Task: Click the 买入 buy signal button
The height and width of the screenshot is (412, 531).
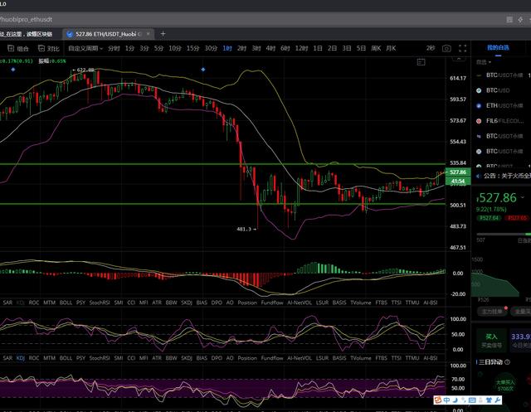Action: tap(491, 340)
